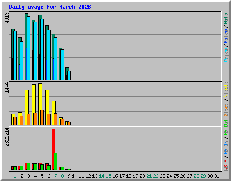Image resolution: width=231 pixels, height=181 pixels.
Task: Click the day 3 cyan files bar
Action: click(x=28, y=48)
